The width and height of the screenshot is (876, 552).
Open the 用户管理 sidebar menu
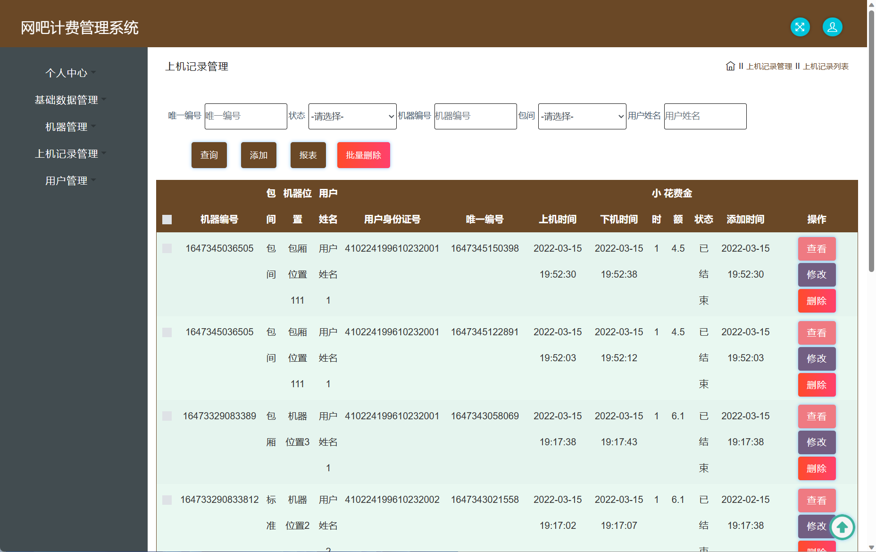pos(67,180)
